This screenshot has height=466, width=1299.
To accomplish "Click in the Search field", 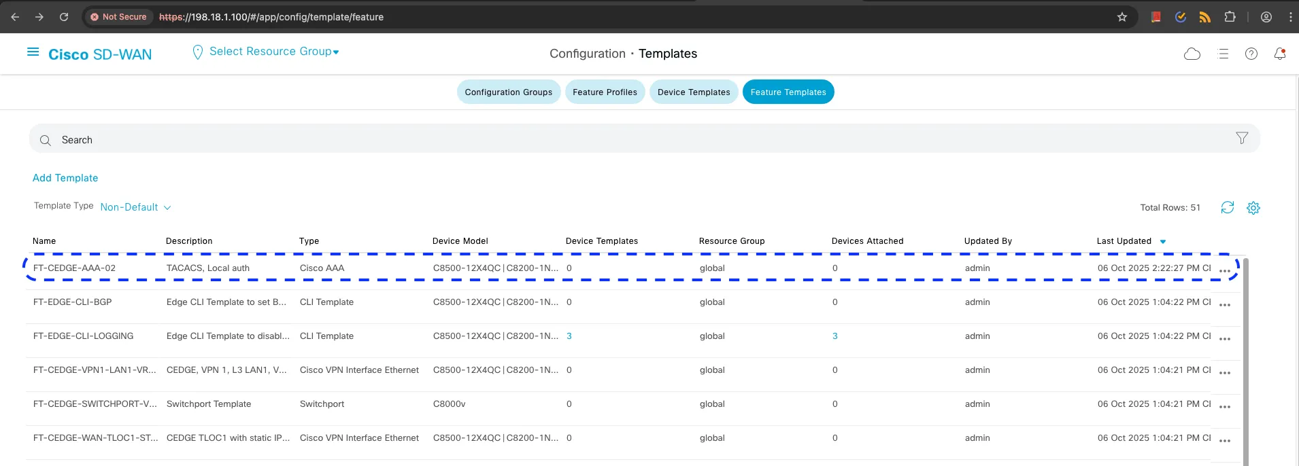I will tap(644, 139).
